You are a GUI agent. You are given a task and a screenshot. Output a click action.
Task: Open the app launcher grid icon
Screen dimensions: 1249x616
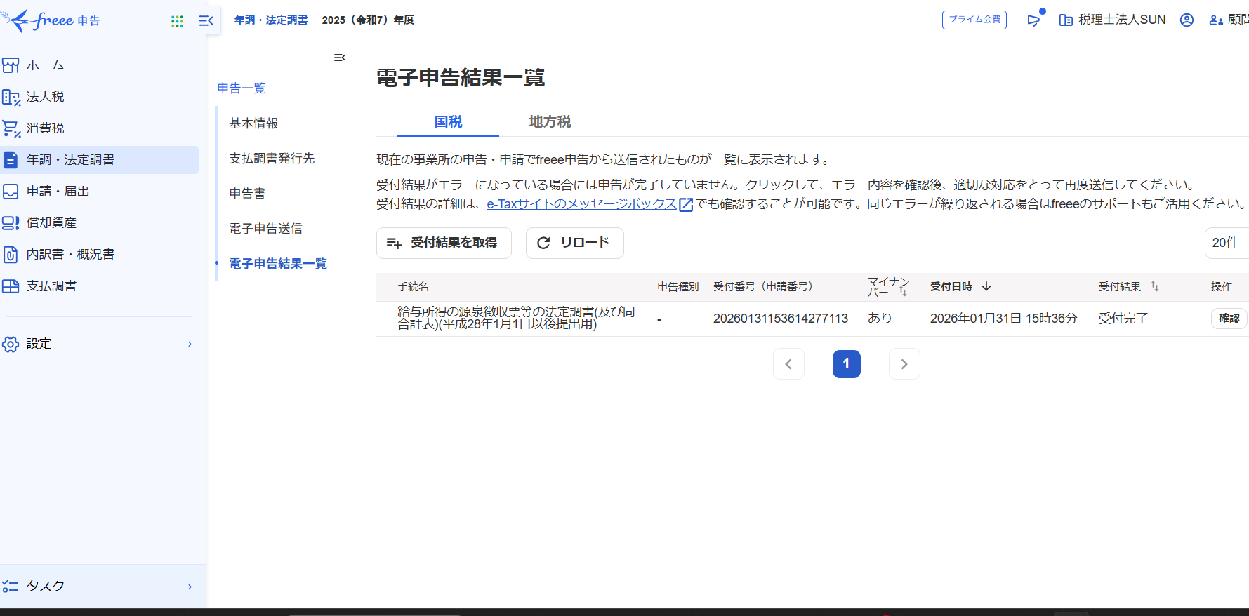(177, 21)
